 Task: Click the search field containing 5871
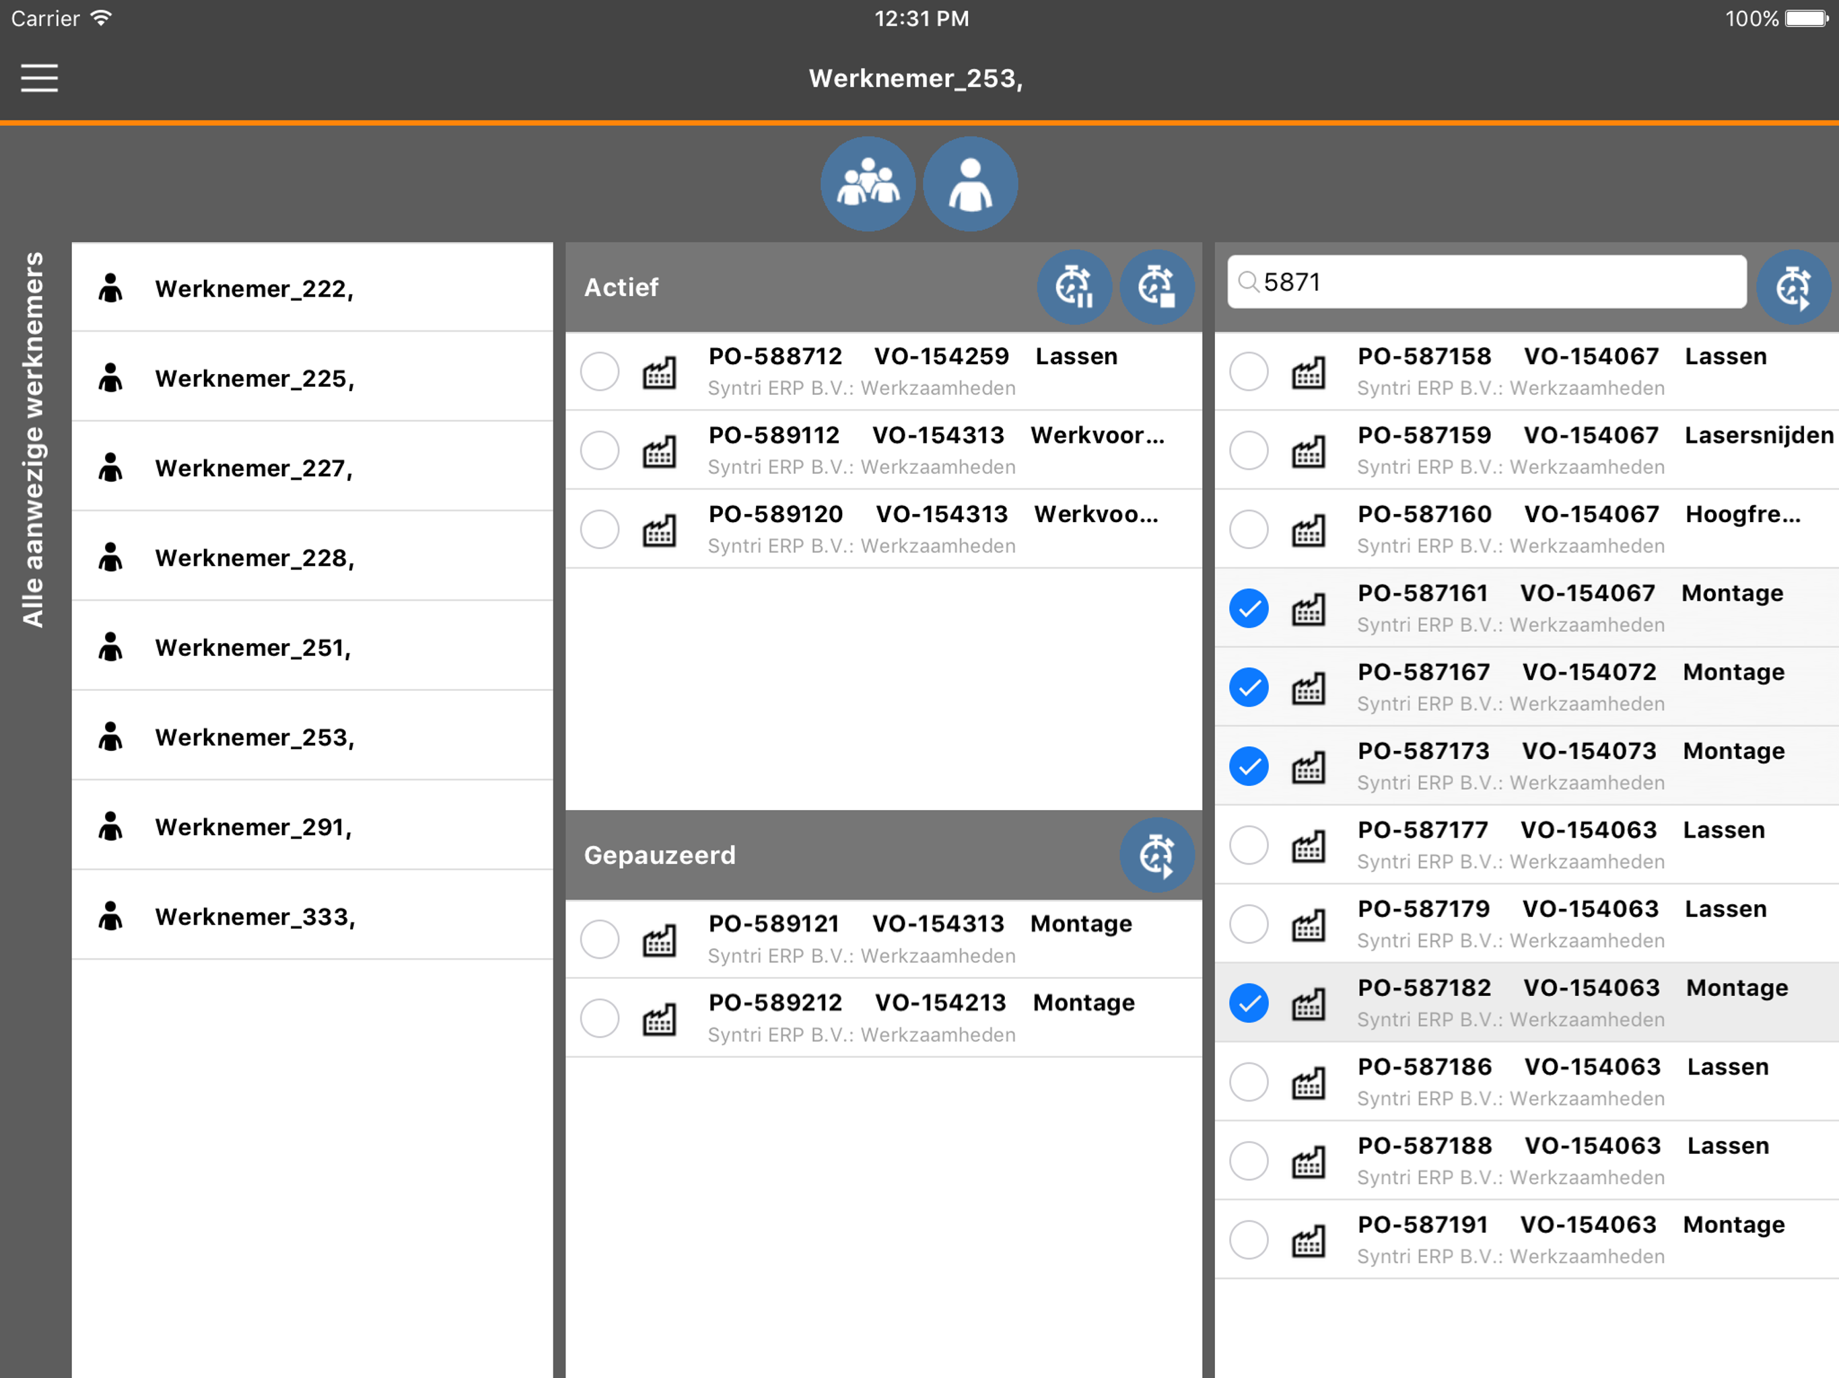point(1486,283)
